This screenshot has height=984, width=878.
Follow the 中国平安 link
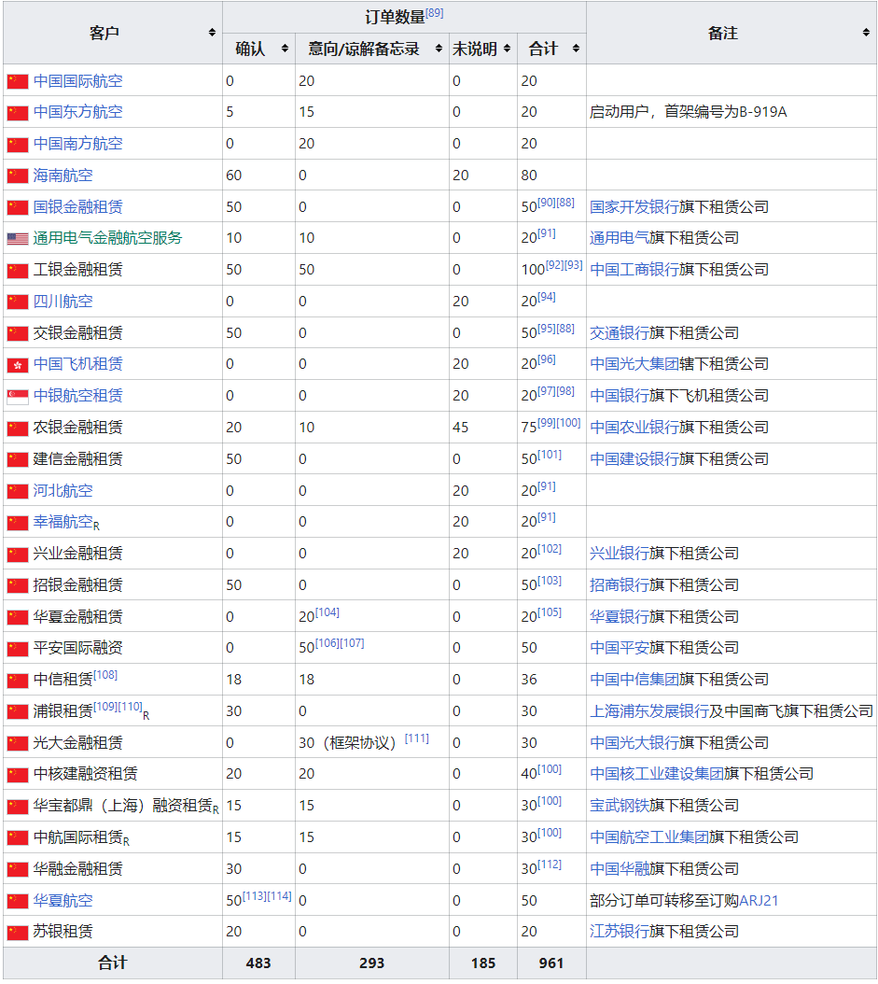[619, 648]
